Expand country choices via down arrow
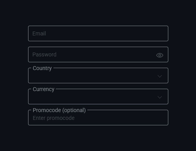The image size is (196, 151). (160, 76)
